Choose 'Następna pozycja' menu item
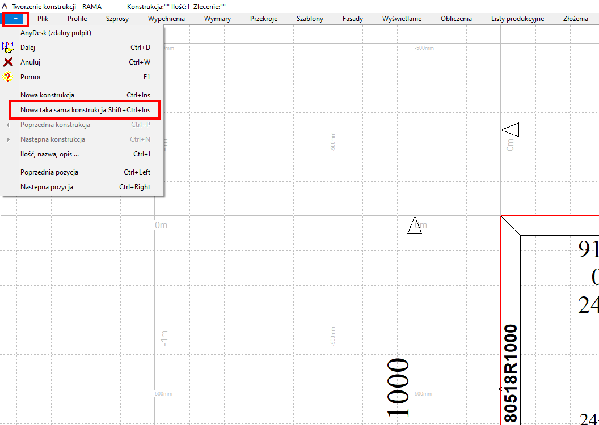This screenshot has width=599, height=425. point(47,187)
